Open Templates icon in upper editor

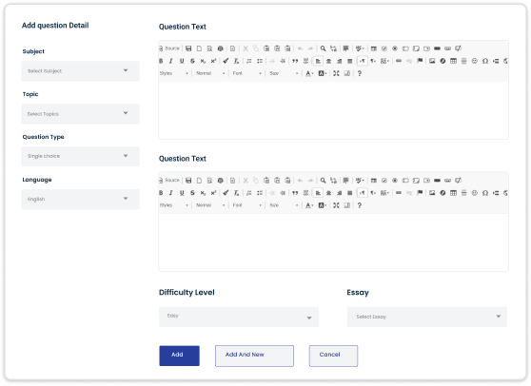tap(232, 48)
